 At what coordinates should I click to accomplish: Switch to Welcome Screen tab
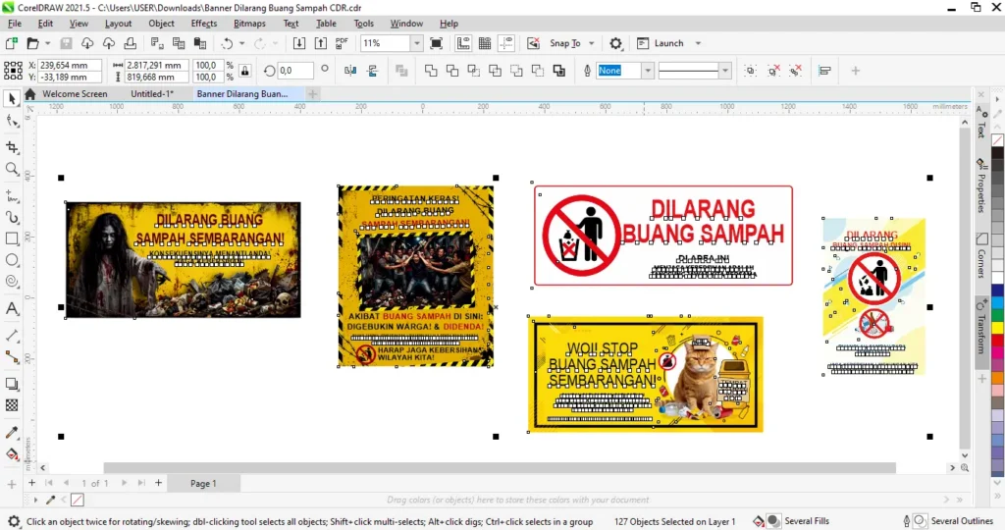(75, 93)
